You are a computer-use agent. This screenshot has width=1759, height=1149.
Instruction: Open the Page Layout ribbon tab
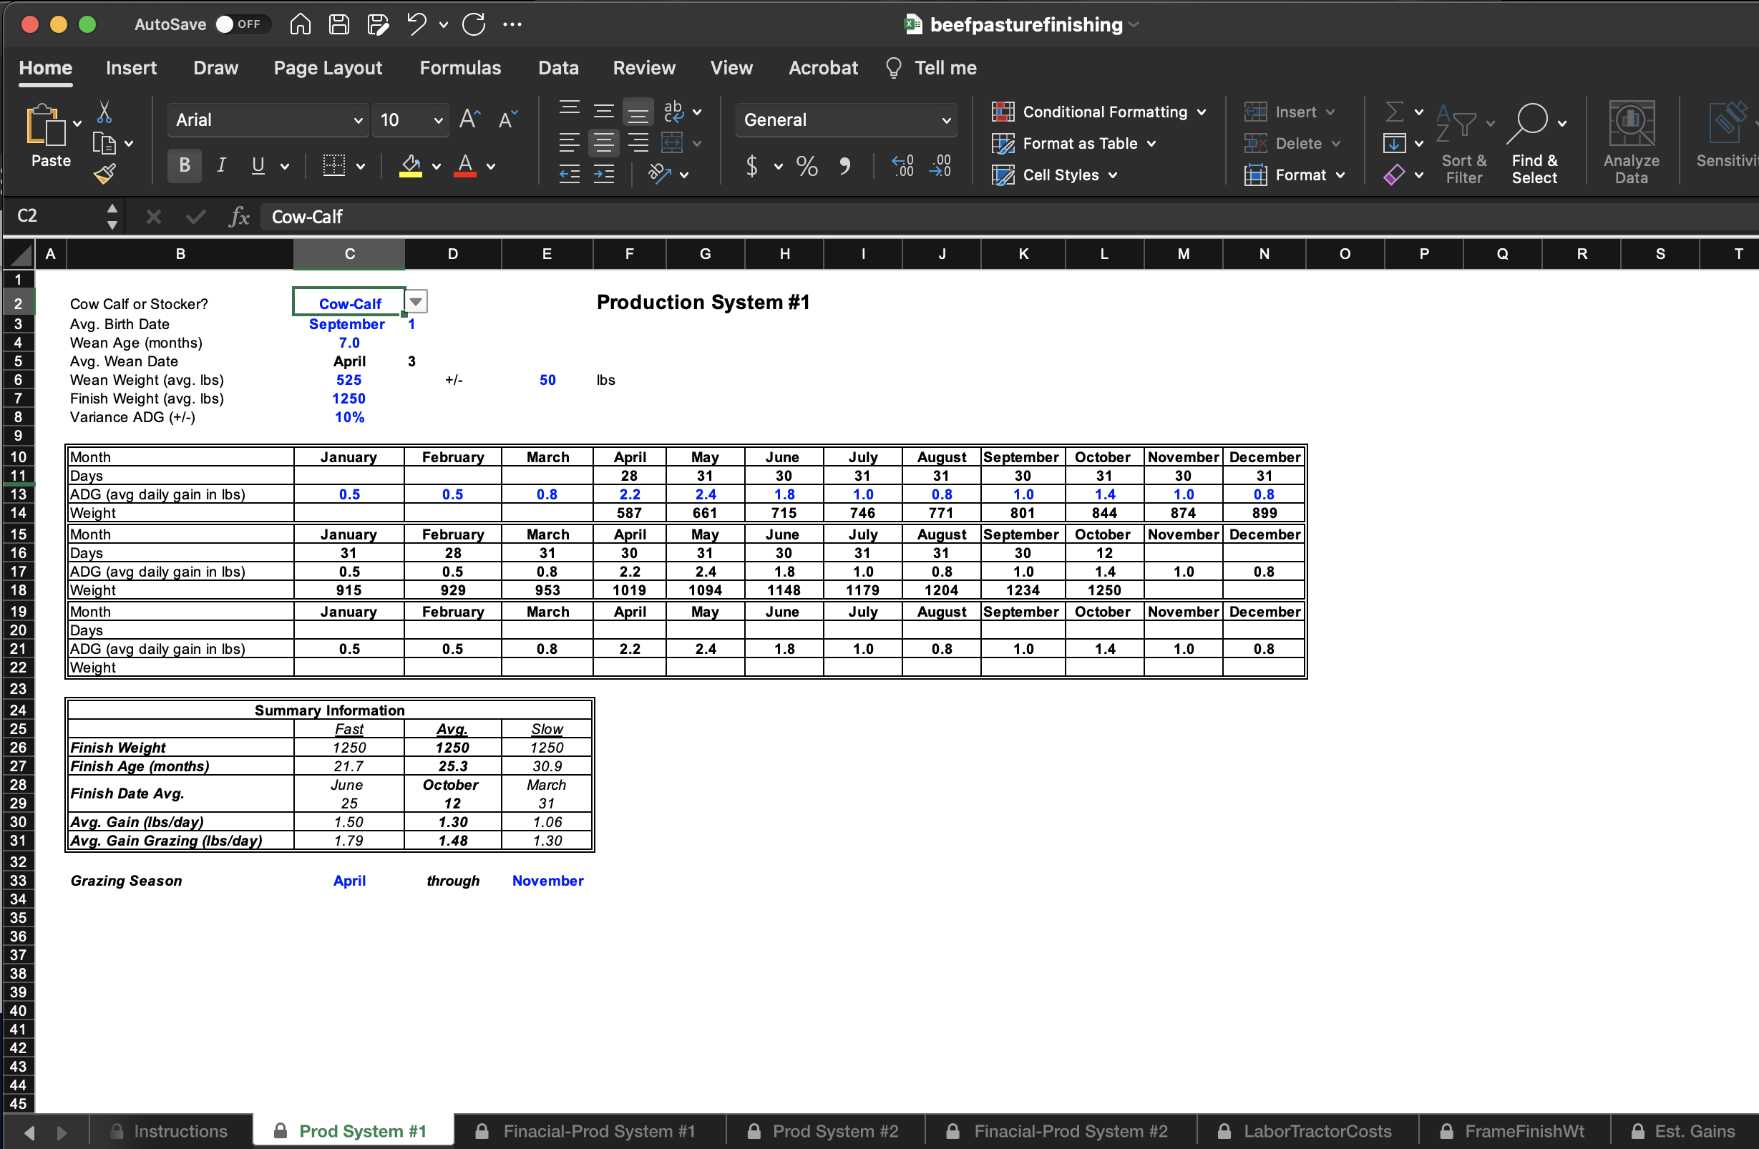(x=328, y=68)
